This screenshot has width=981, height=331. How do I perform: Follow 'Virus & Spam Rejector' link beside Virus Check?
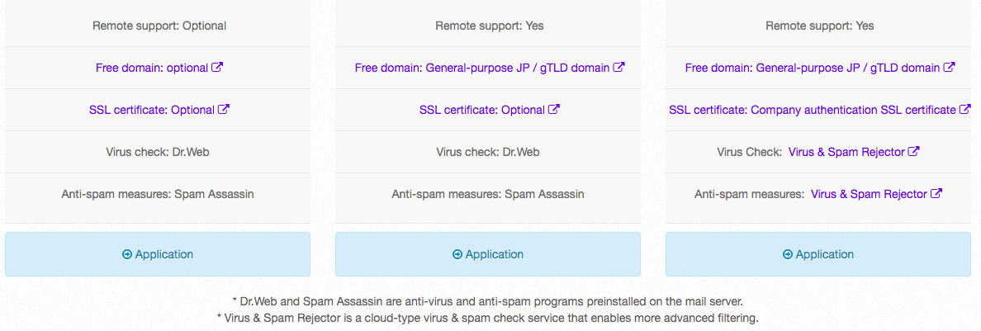(x=846, y=151)
